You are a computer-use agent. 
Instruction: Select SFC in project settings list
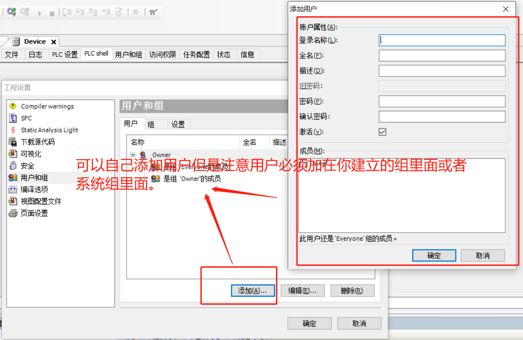pyautogui.click(x=26, y=118)
